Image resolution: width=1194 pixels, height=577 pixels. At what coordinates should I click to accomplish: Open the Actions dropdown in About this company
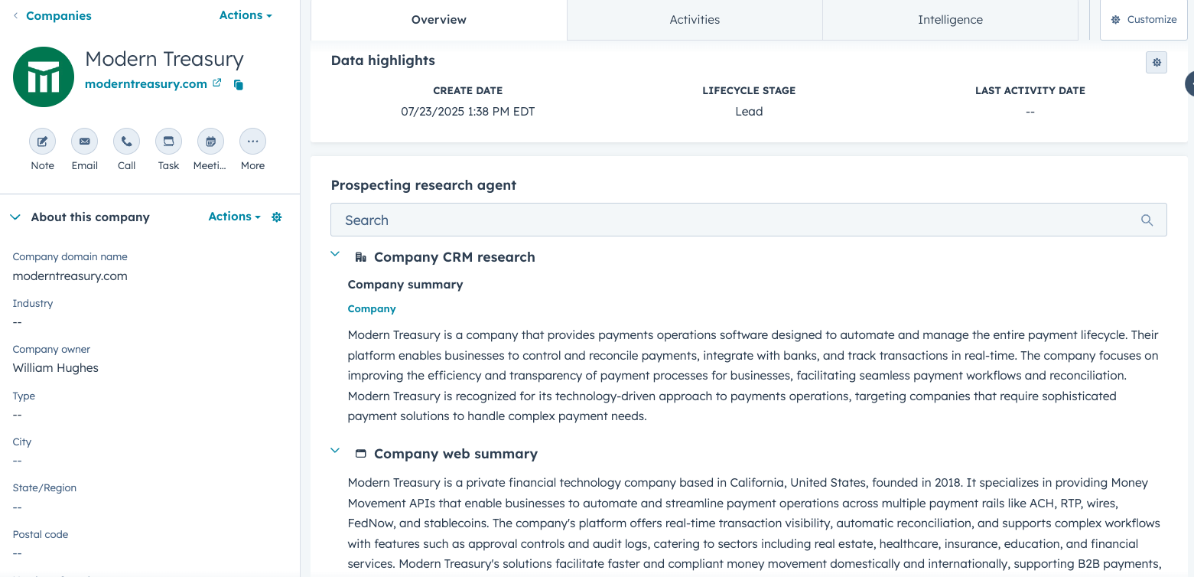click(233, 216)
